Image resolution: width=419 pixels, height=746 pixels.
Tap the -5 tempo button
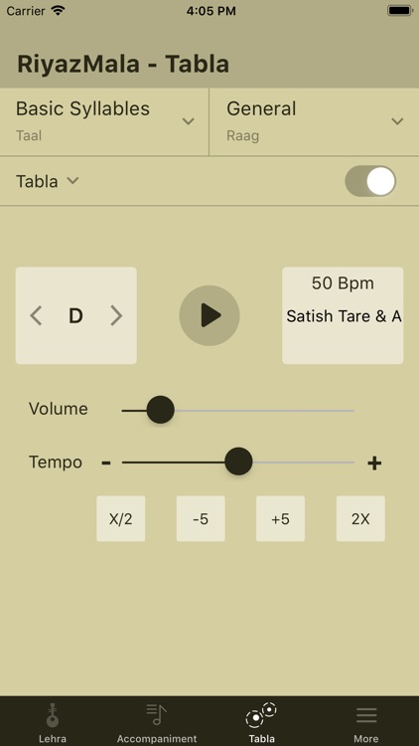click(201, 518)
